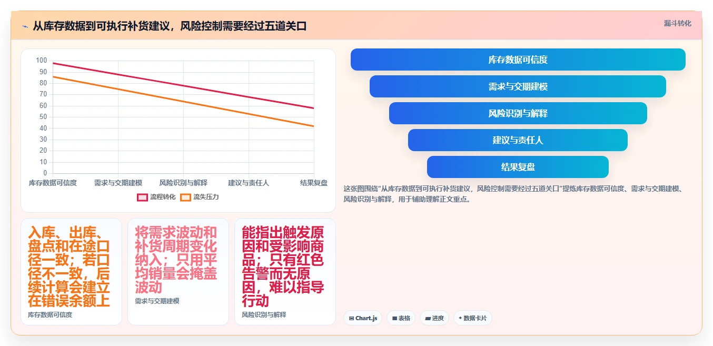The image size is (713, 346).
Task: Click the 风险识别与解释 caption under red card
Action: 264,314
